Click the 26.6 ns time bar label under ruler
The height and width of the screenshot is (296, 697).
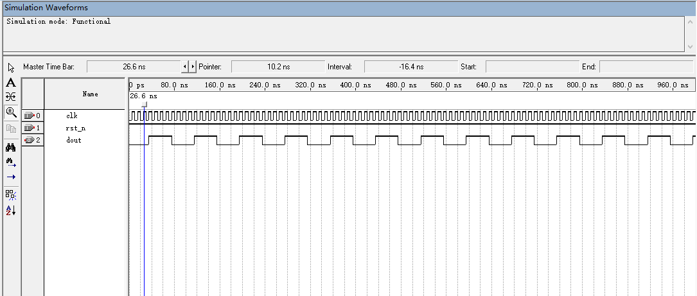(143, 96)
